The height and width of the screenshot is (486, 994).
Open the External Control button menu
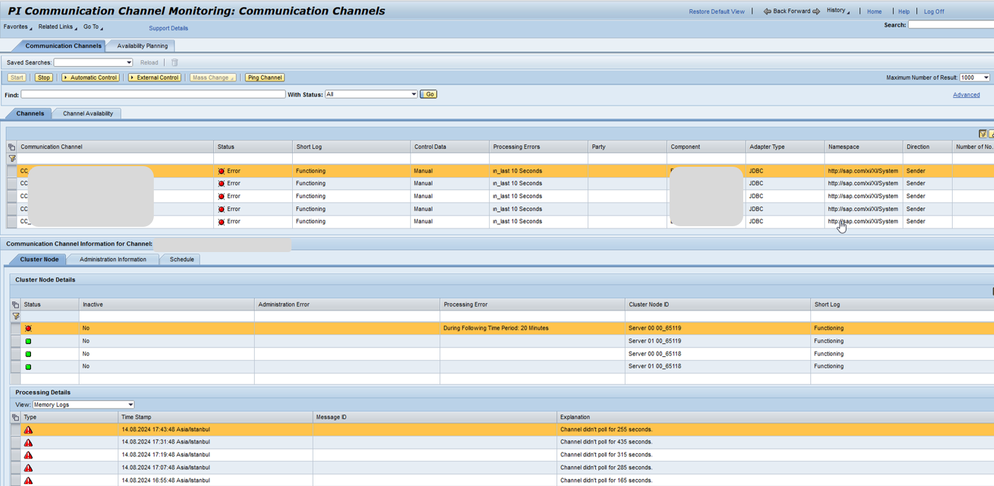[x=154, y=78]
